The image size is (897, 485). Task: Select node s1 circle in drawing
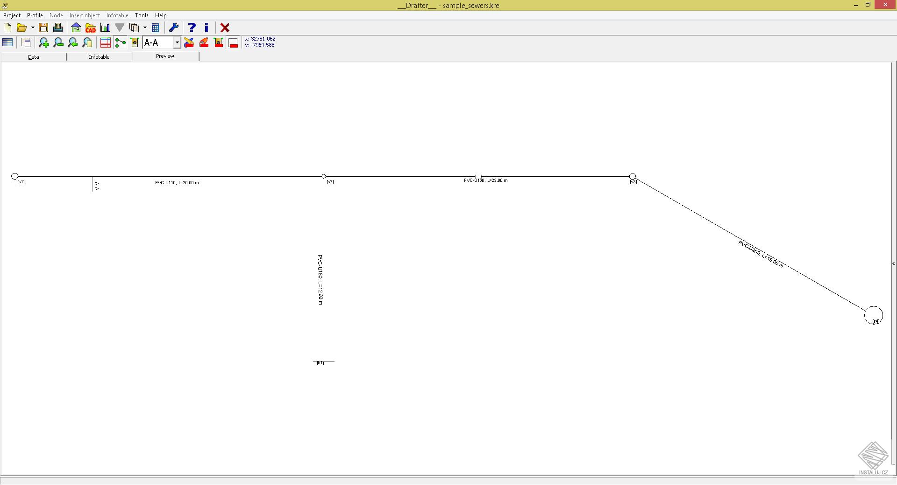[15, 176]
